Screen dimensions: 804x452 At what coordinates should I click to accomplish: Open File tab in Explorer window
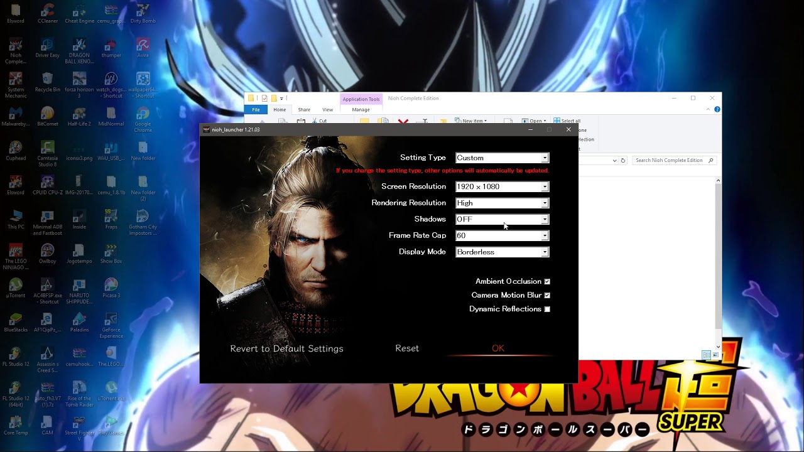256,109
